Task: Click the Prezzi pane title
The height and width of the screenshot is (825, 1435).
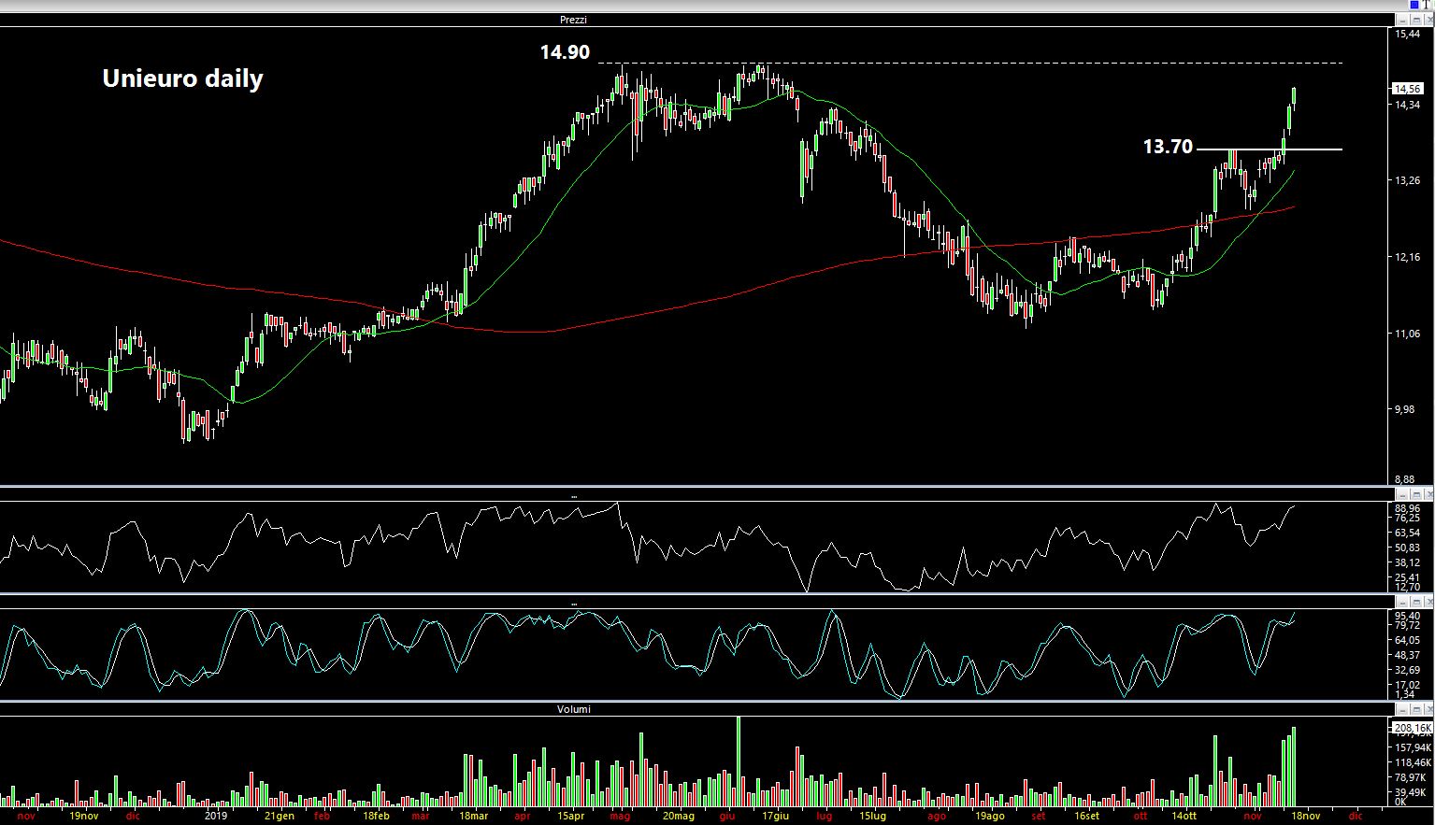Action: coord(573,20)
